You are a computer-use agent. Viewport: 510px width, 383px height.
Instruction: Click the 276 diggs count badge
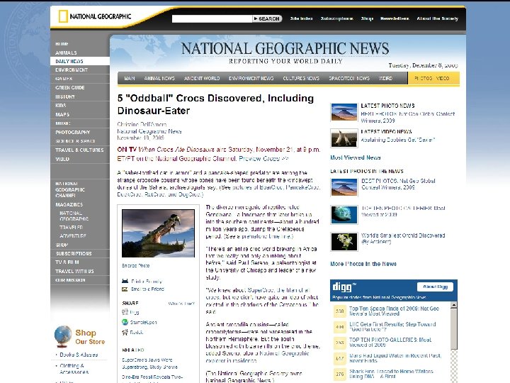click(340, 374)
